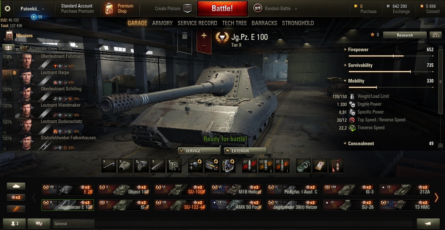Toggle Accelerate Crew Training checkbox
445x230 pixels.
coord(25,48)
